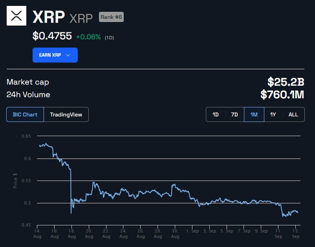Click the EARN XRP button

click(55, 55)
